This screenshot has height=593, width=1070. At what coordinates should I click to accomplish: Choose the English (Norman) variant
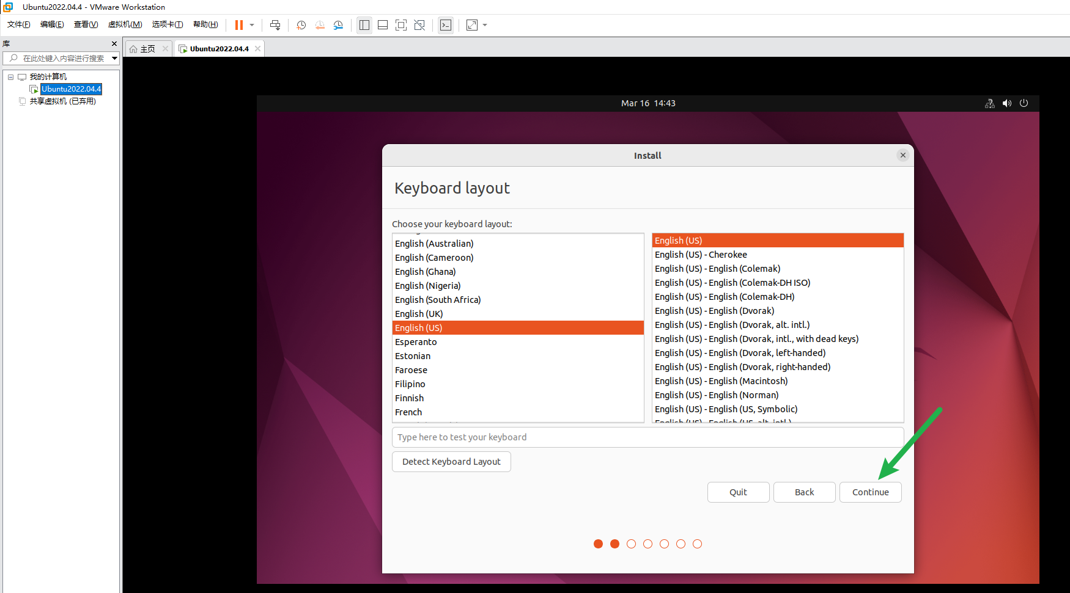point(778,395)
